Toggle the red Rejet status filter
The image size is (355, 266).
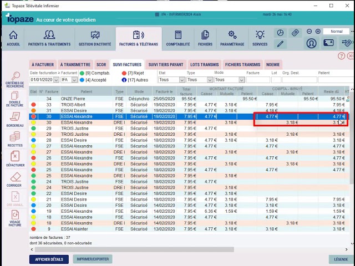124,73
